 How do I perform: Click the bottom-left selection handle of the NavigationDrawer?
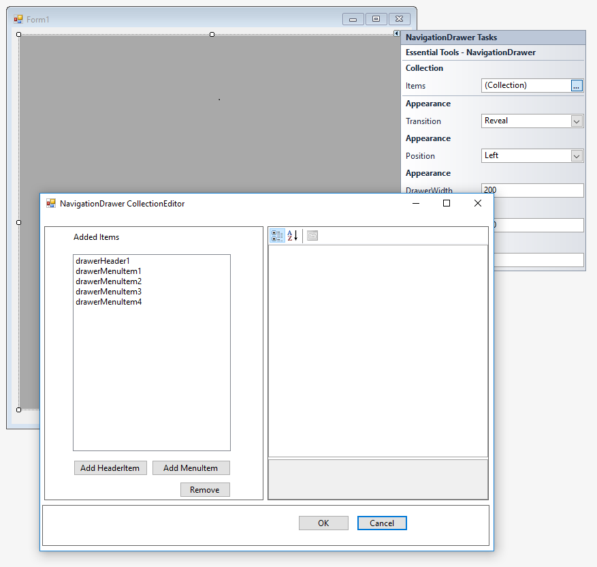(18, 410)
